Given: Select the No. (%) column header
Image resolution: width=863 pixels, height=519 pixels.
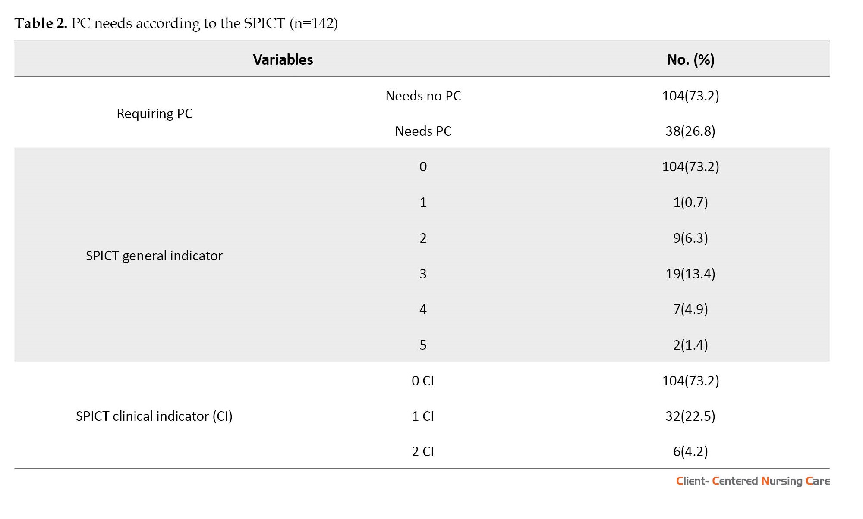Looking at the screenshot, I should 690,59.
